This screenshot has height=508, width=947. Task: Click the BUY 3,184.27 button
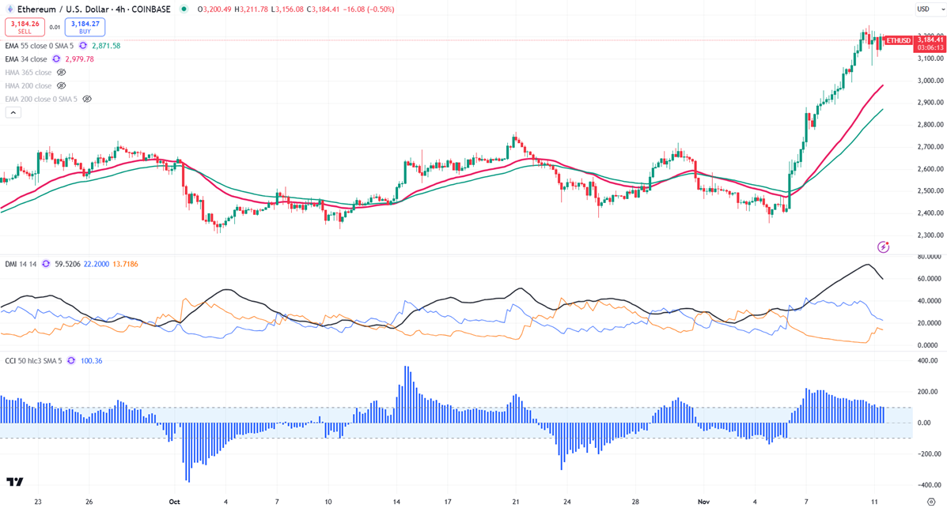(x=85, y=27)
